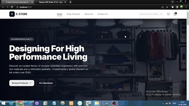
Task: Show hidden system tray icons
Action: (x=163, y=103)
